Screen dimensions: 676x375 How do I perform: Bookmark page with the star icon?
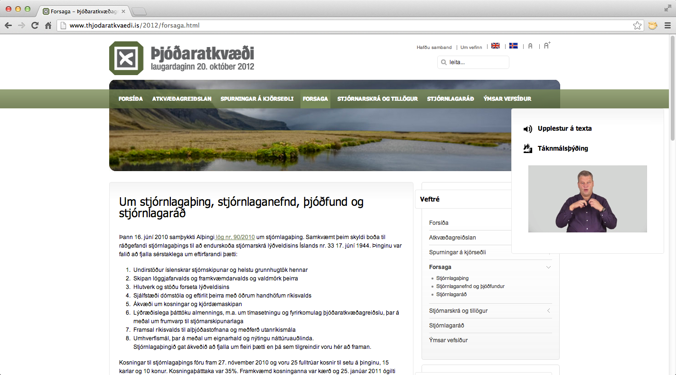tap(637, 26)
